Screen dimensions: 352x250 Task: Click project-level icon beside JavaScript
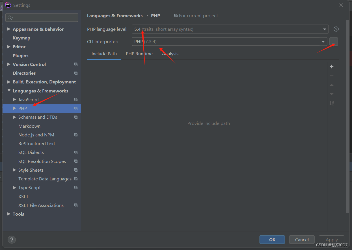[76, 99]
